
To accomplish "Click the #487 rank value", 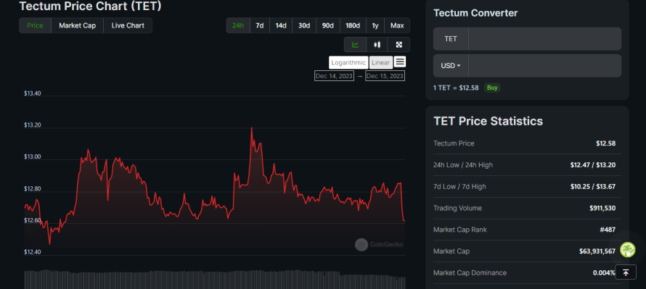I will [608, 230].
